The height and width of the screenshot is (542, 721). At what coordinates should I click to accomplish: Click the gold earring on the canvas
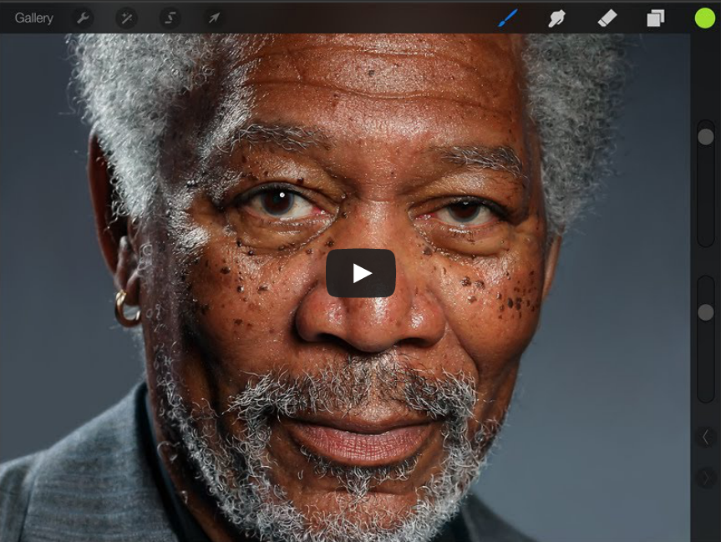[126, 309]
